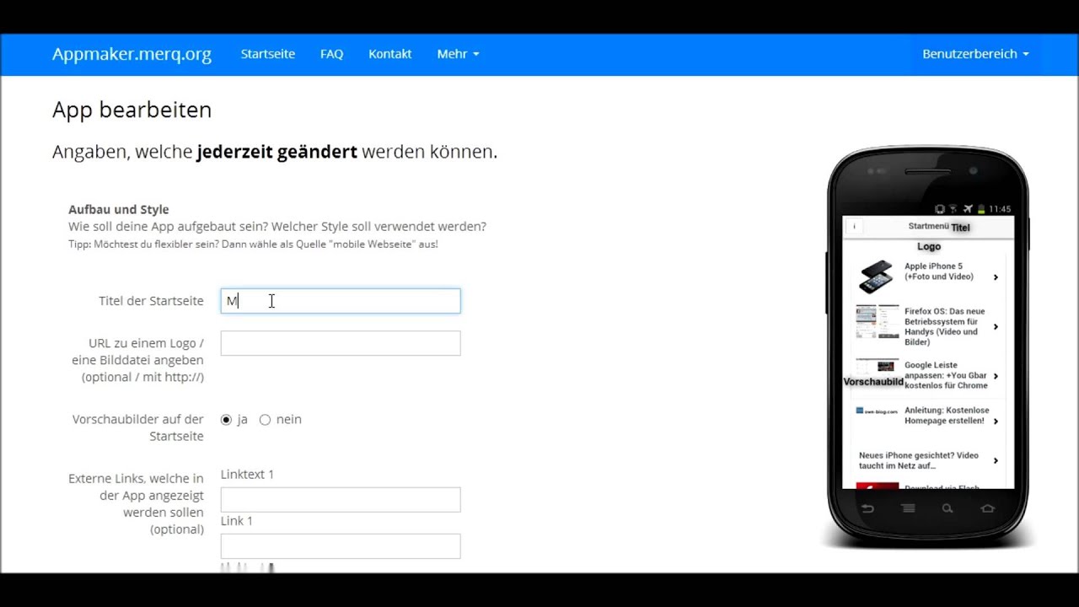Go to the Startseite nav item
This screenshot has width=1079, height=607.
(268, 54)
